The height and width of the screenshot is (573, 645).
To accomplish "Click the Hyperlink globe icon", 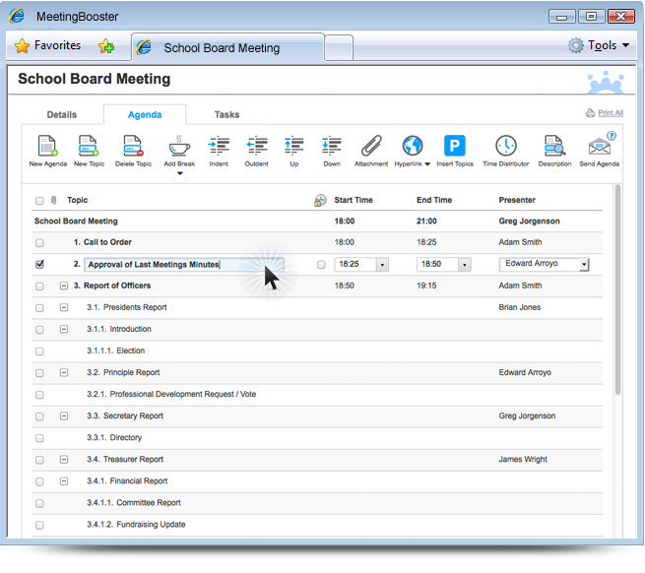I will point(413,146).
